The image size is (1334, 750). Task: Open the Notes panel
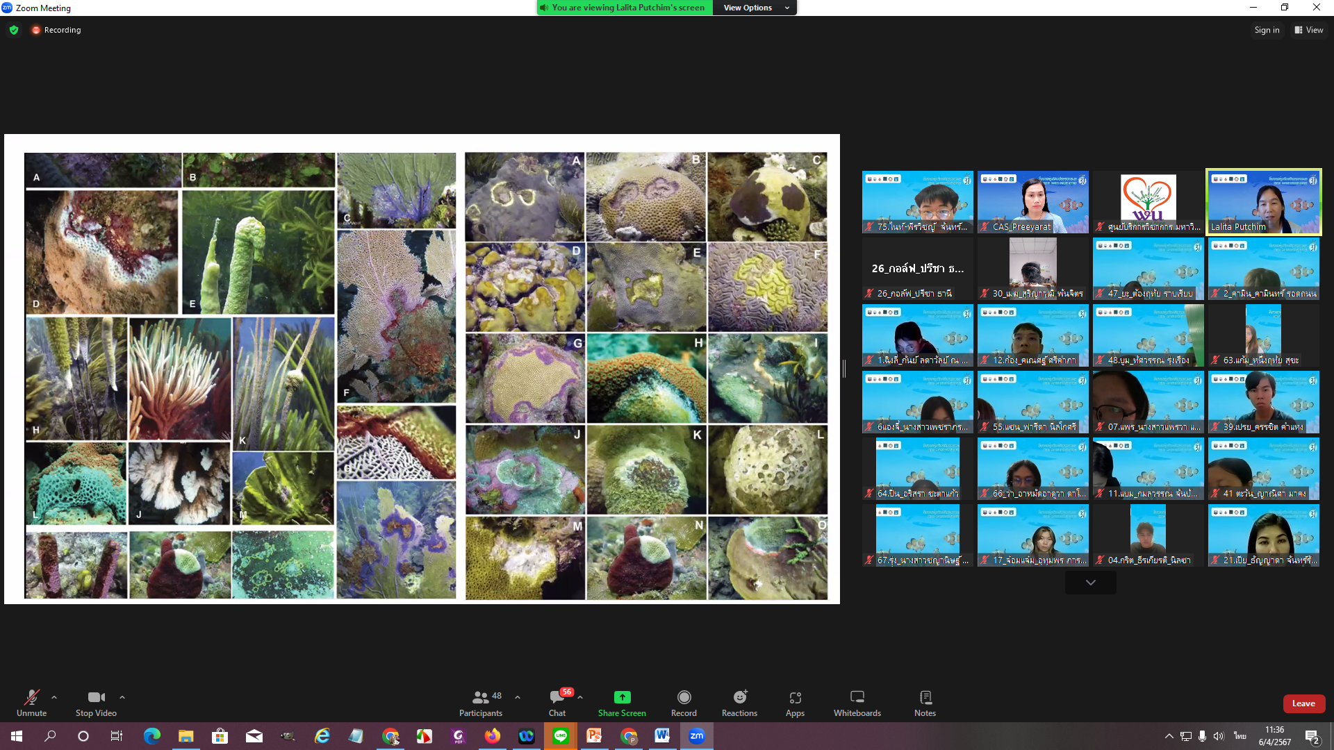[925, 702]
